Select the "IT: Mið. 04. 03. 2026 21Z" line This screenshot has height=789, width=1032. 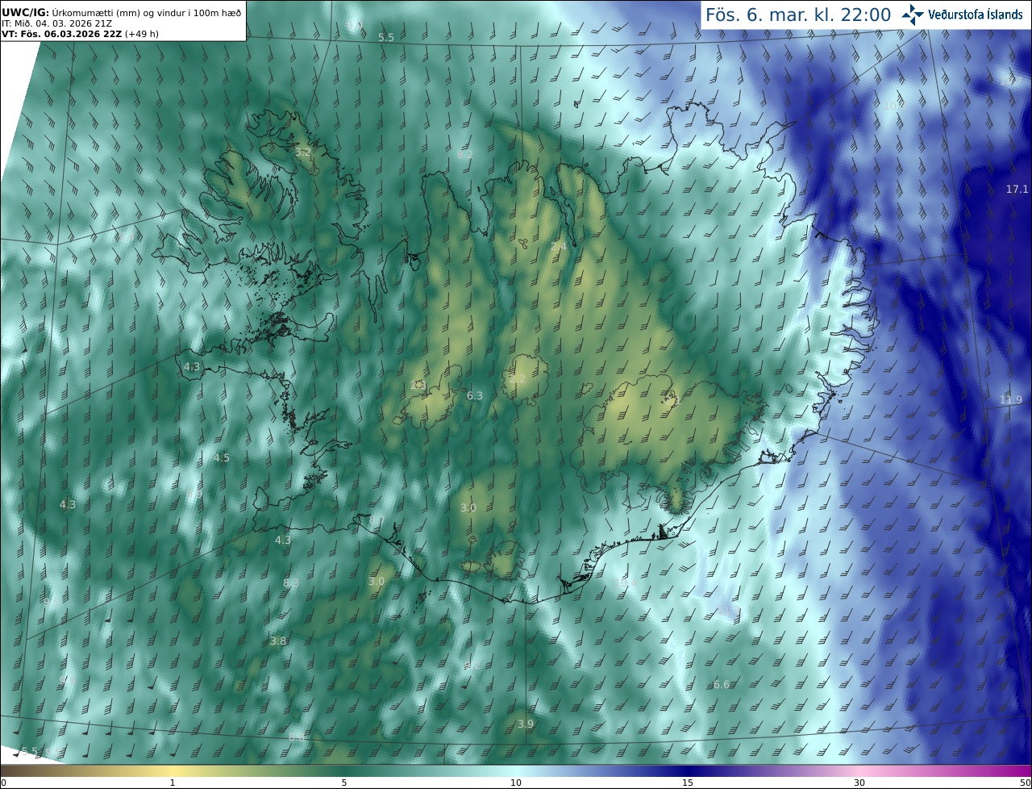(56, 23)
